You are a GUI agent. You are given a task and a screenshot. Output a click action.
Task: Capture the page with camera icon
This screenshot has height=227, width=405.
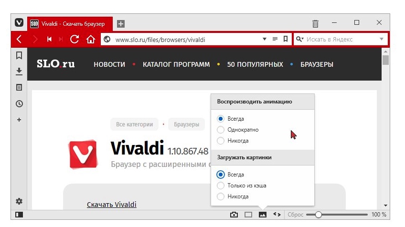pos(234,215)
